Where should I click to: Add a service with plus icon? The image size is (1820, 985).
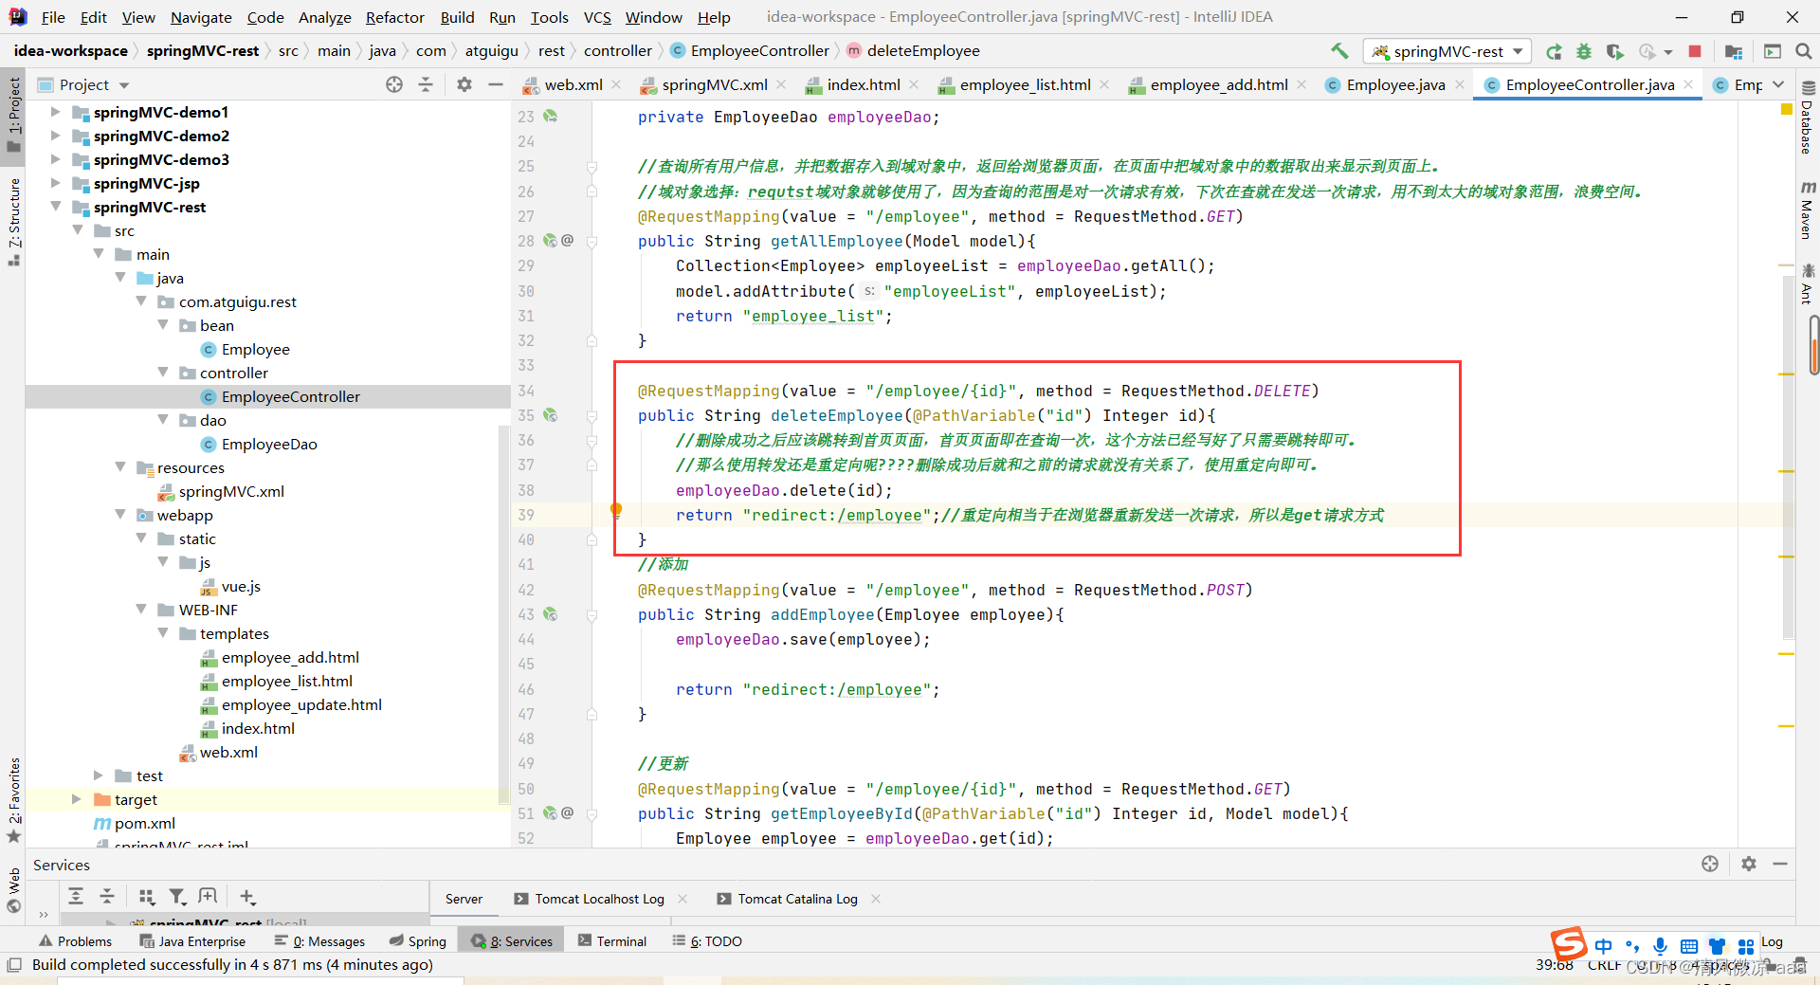pos(247,896)
